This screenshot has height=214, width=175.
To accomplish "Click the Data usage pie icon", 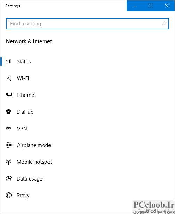I will 9,178.
